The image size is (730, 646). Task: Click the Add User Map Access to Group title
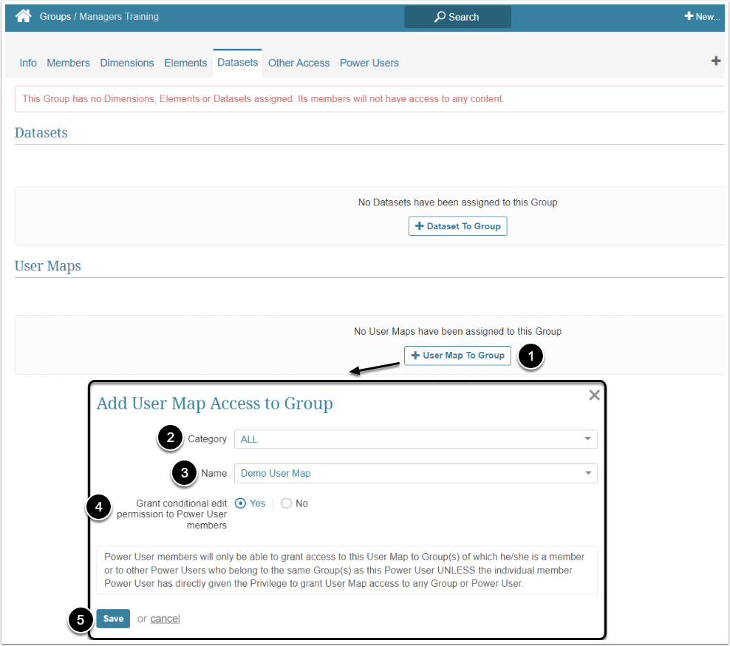click(214, 404)
